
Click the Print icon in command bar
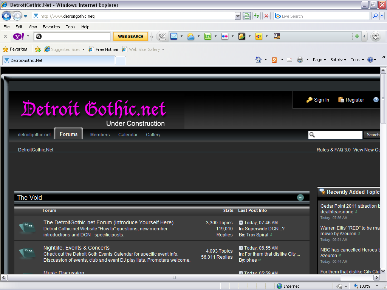pos(300,60)
